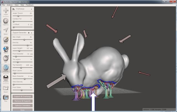Open the Meshmix tool
Viewport: 177px width, 112px height.
[6, 21]
